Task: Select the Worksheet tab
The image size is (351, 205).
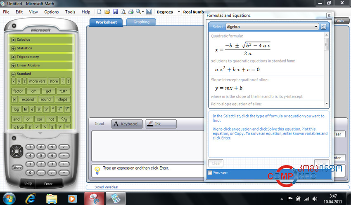Action: click(106, 22)
